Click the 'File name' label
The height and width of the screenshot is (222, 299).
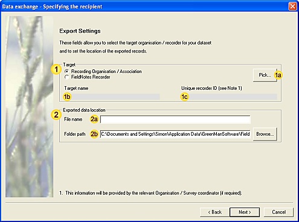click(73, 119)
